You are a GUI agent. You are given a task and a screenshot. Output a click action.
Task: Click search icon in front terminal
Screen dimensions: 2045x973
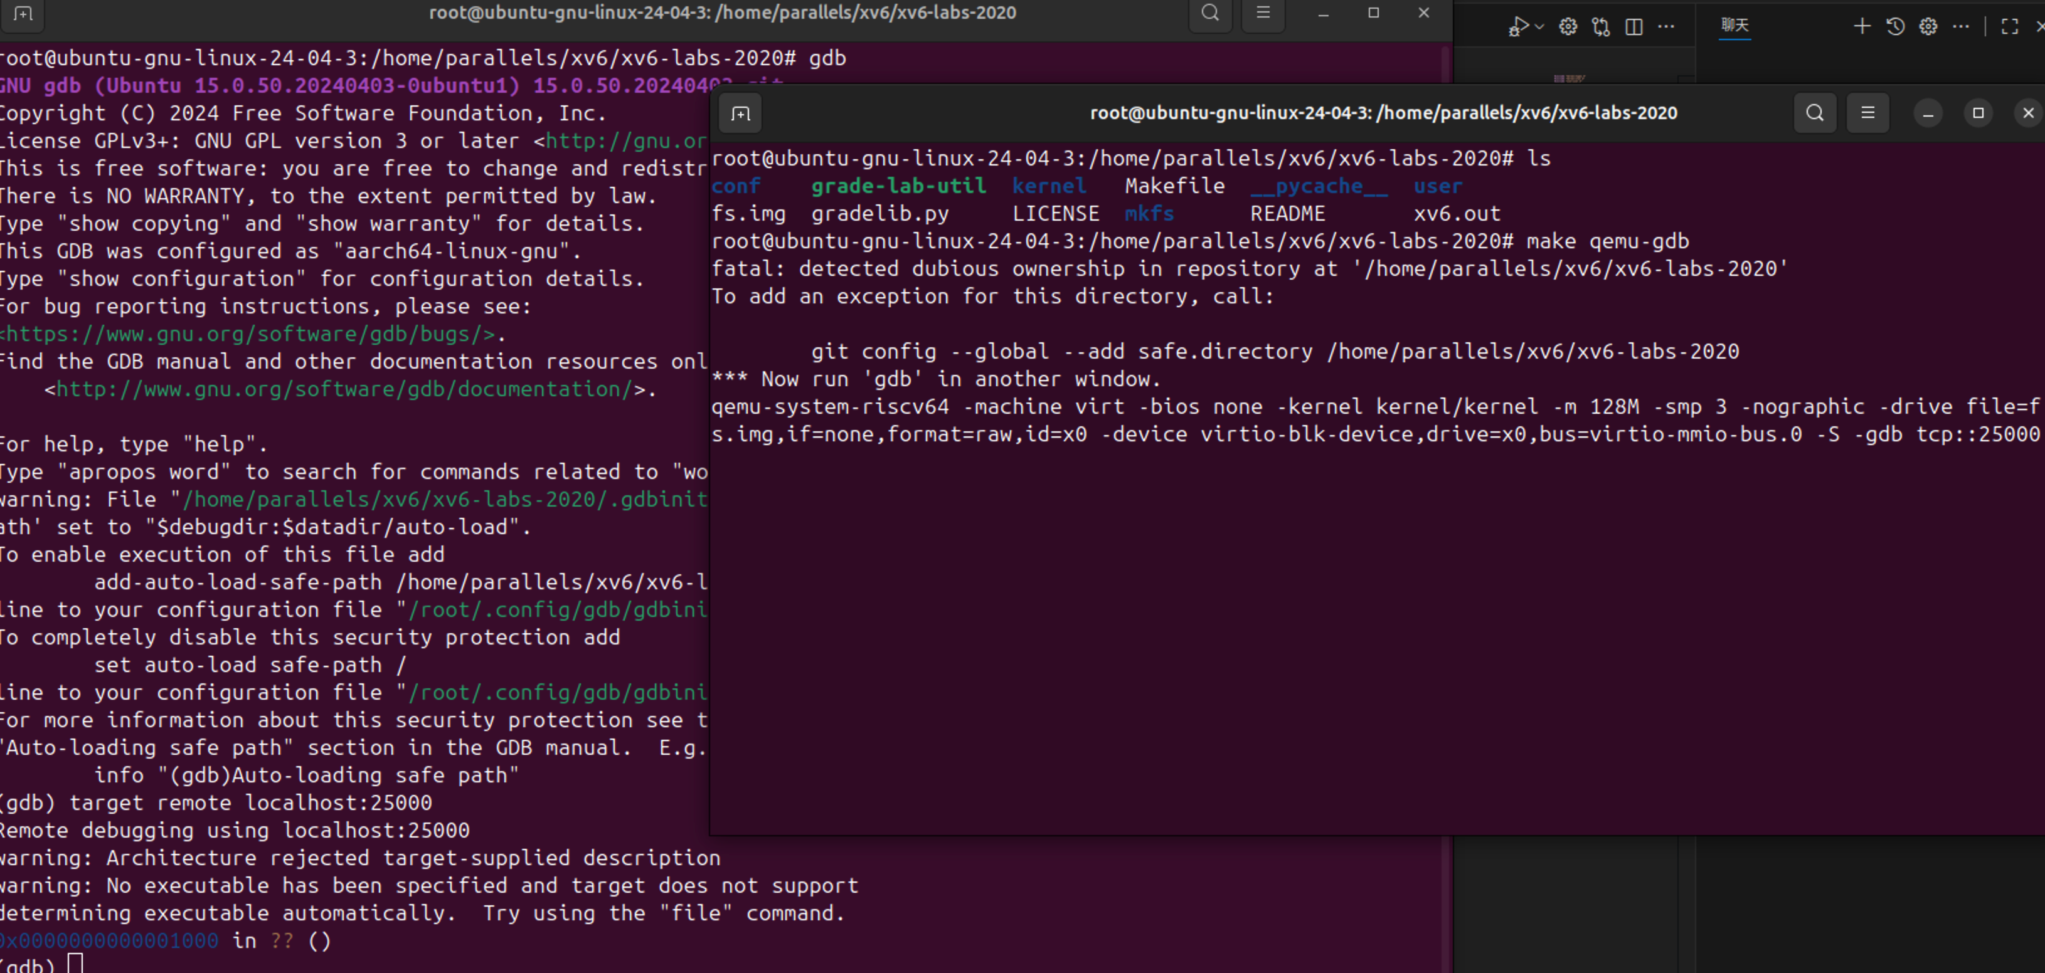click(1814, 113)
